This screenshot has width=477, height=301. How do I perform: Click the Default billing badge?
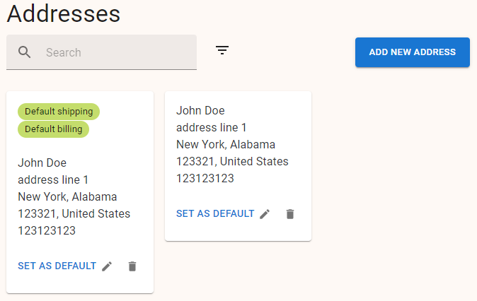coord(53,129)
